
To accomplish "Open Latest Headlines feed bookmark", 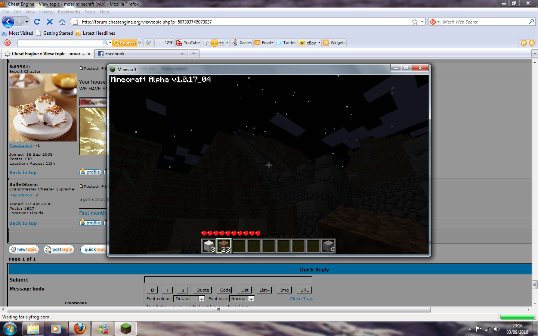I will click(95, 33).
